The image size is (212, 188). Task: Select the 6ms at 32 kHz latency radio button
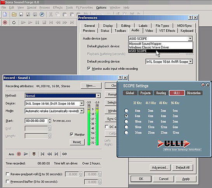click(x=126, y=116)
